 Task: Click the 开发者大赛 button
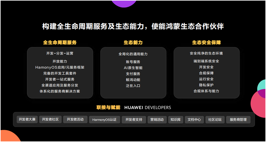click(x=27, y=119)
